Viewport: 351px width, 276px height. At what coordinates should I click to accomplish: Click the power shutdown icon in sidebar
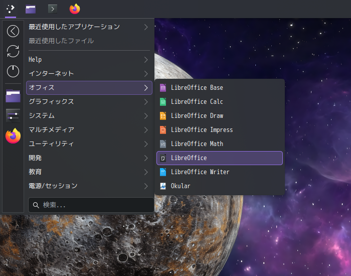[13, 71]
